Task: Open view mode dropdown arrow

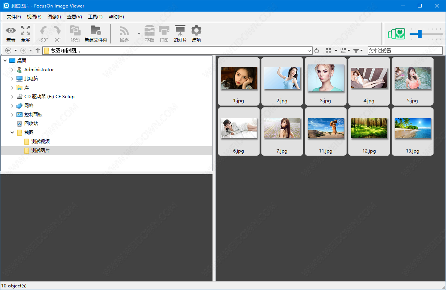Action: tap(336, 51)
